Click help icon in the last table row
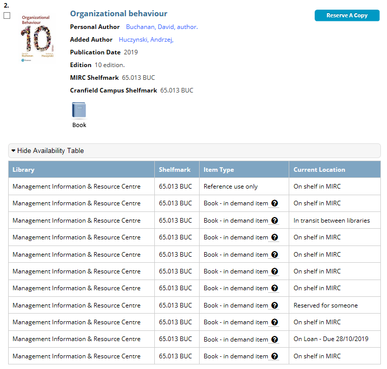Viewport: 387px width, 369px height. 274,356
